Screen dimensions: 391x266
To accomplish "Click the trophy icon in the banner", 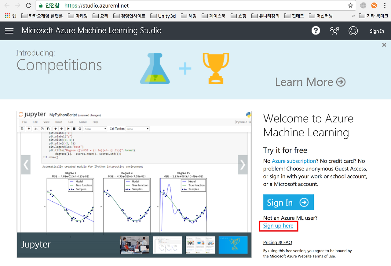I will click(216, 68).
